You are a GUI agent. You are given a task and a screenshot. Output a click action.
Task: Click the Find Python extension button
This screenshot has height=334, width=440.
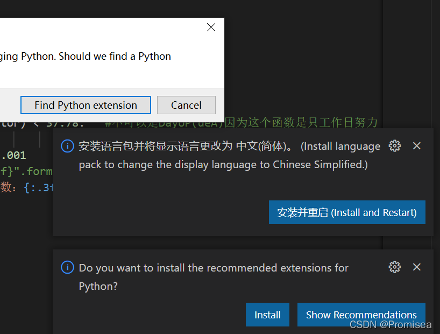[86, 105]
